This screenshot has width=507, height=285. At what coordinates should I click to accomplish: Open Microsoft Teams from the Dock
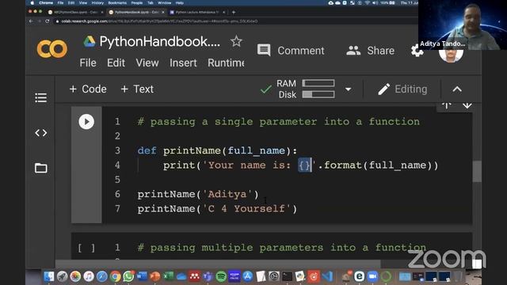pyautogui.click(x=208, y=276)
